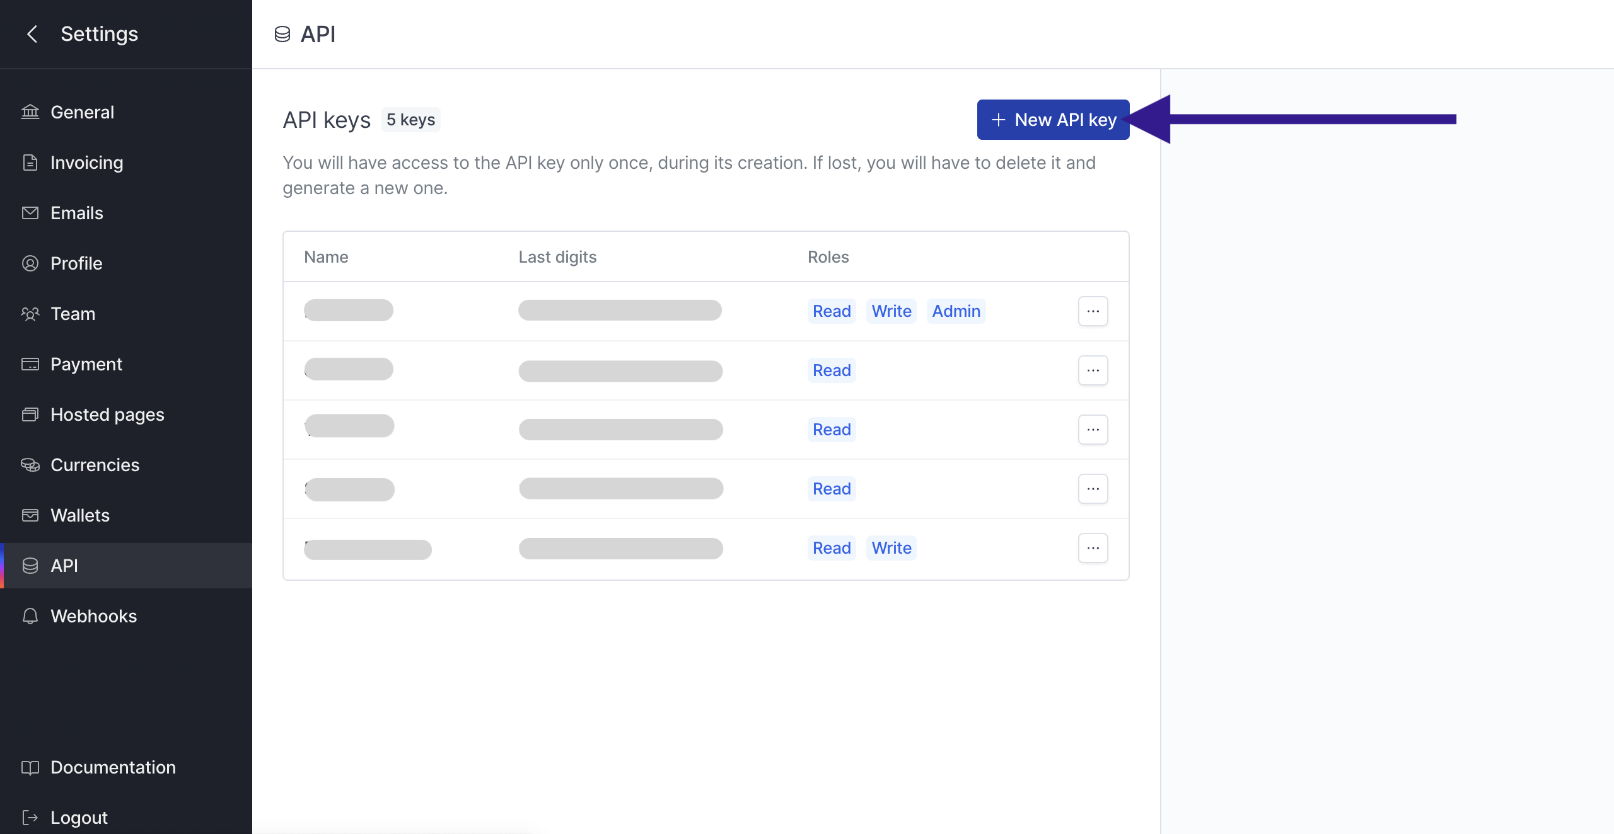Open the Payment settings section

pyautogui.click(x=86, y=364)
